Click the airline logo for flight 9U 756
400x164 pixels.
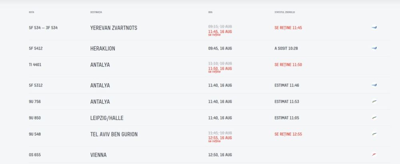click(374, 102)
